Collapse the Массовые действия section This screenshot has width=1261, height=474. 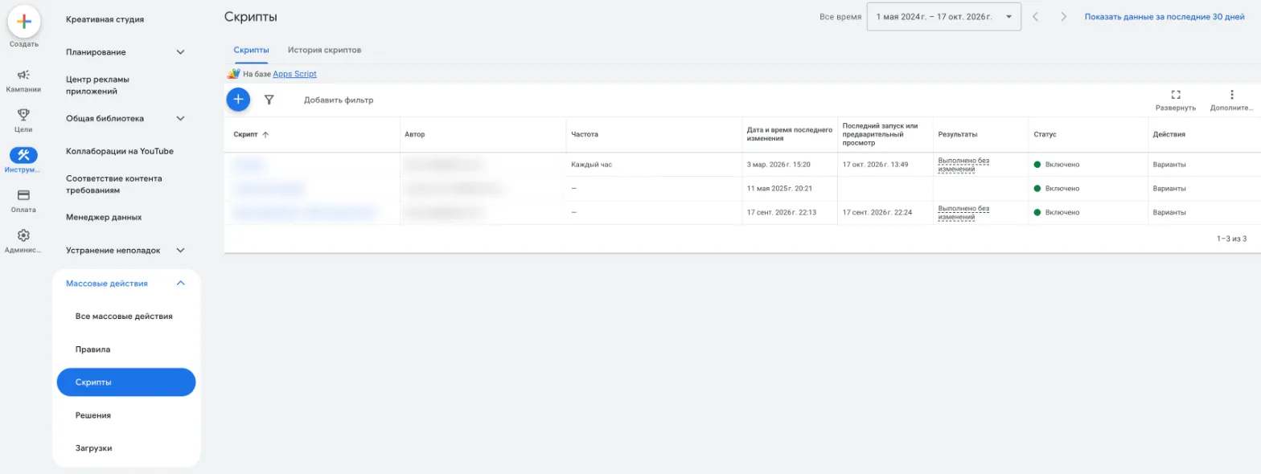(181, 283)
